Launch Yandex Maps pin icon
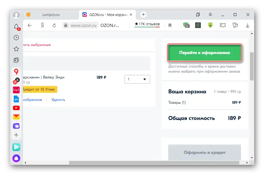Image resolution: width=264 pixels, height=176 pixels. pyautogui.click(x=16, y=72)
